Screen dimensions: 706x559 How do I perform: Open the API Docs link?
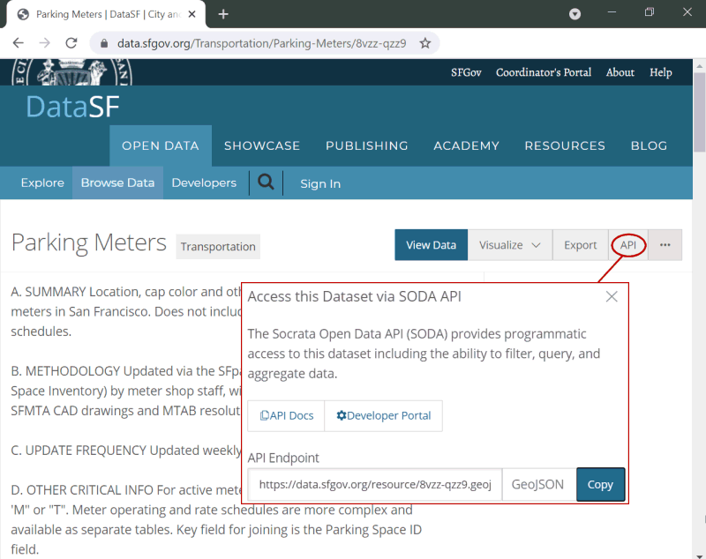pyautogui.click(x=287, y=415)
